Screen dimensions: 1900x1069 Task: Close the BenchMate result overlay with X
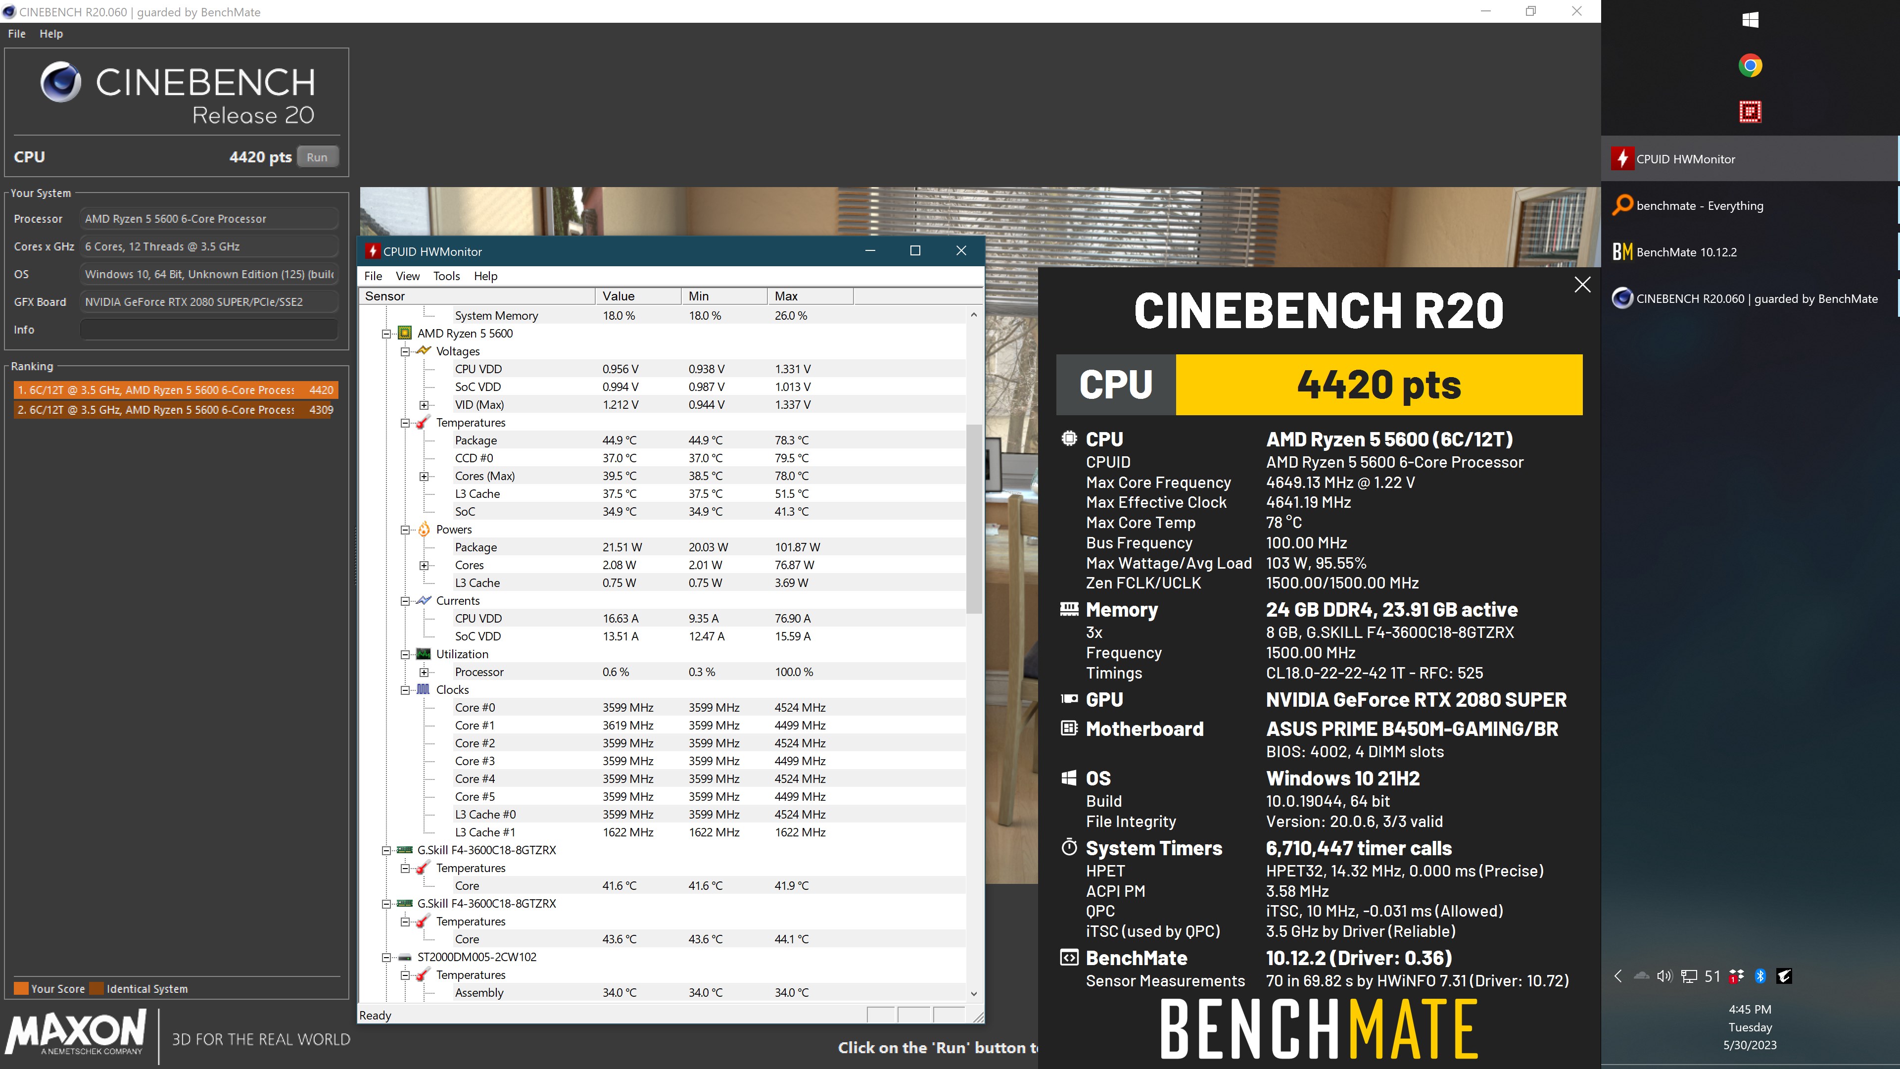click(1582, 285)
